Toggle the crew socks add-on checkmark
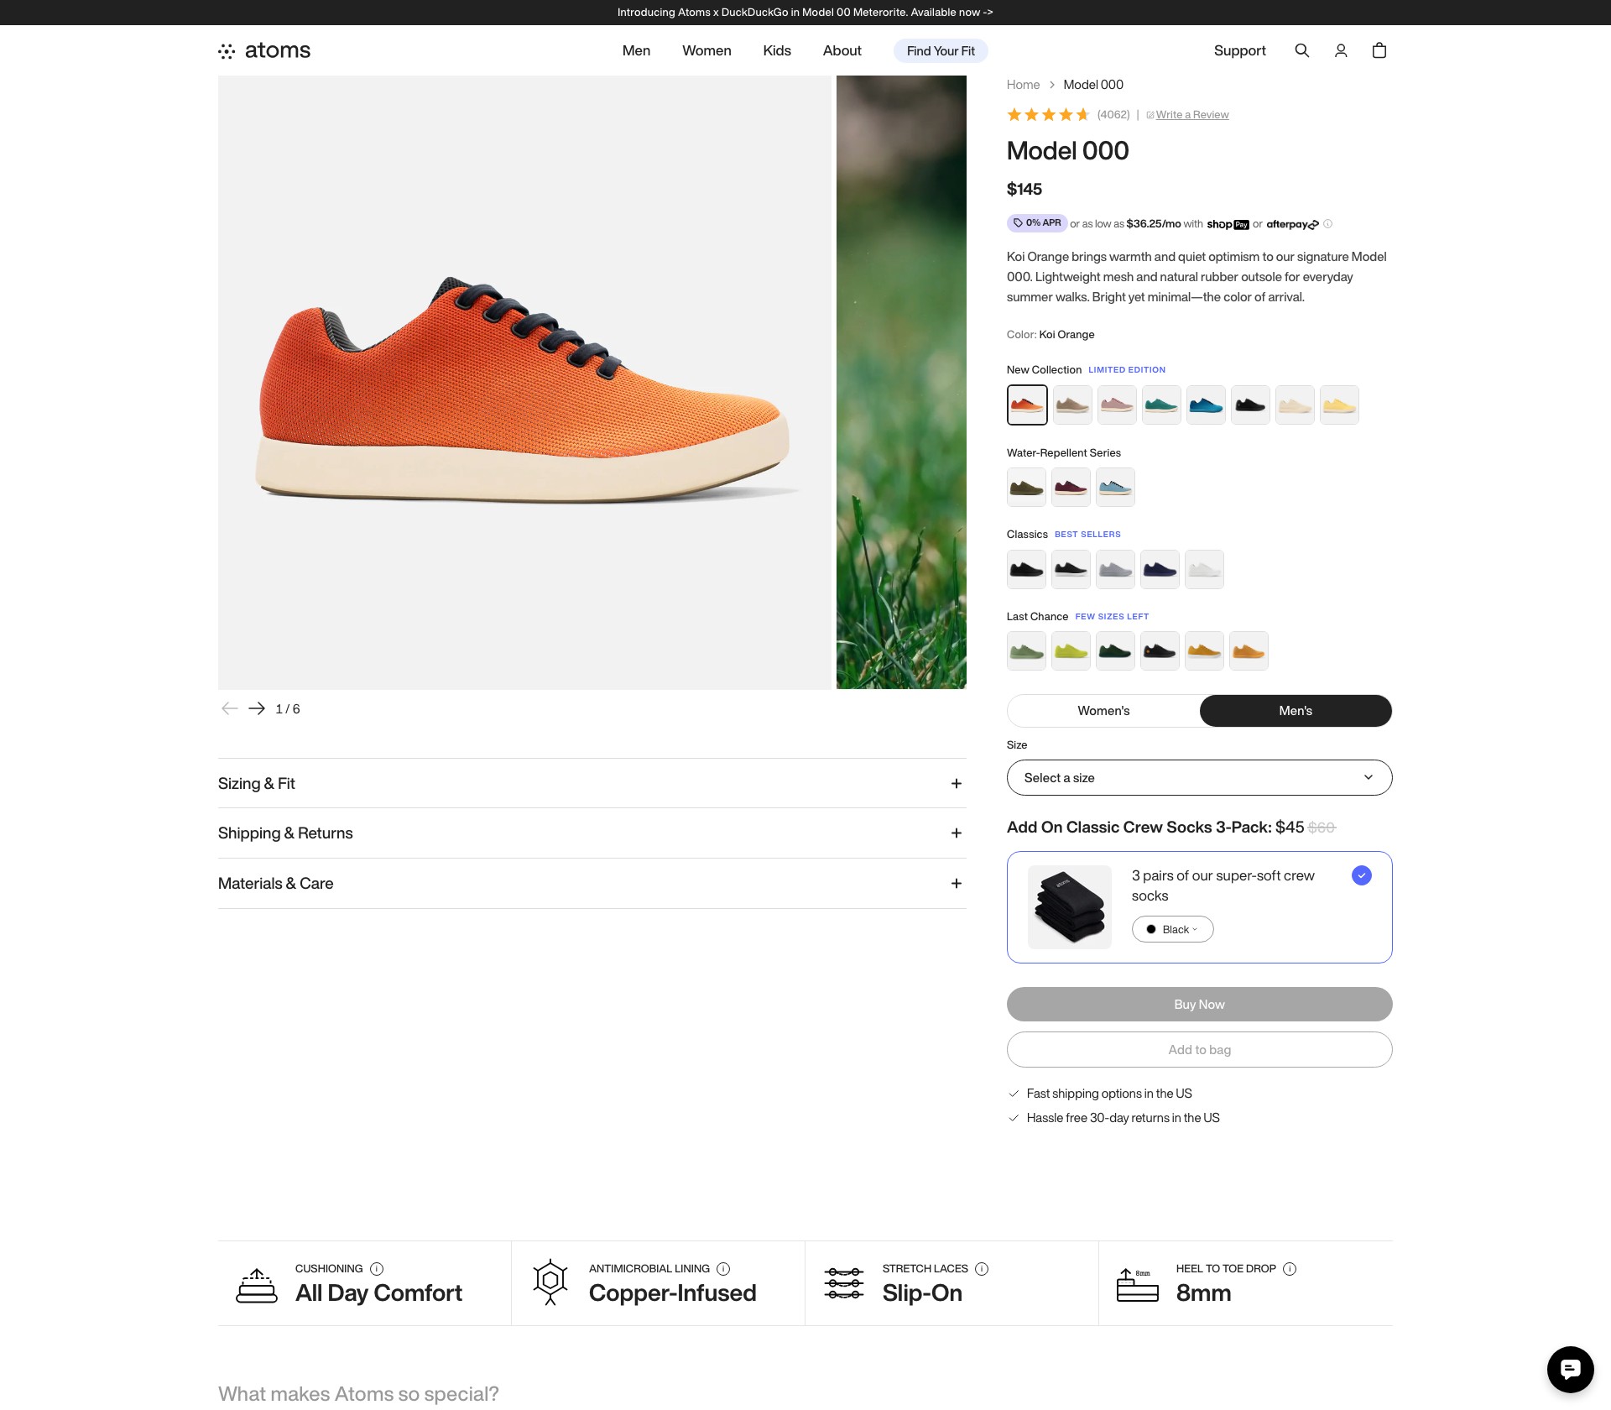The width and height of the screenshot is (1611, 1410). pyautogui.click(x=1362, y=875)
